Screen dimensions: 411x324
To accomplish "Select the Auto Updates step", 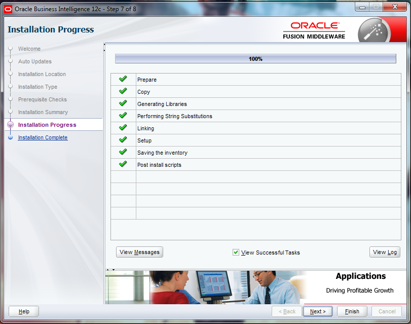I will pos(35,61).
